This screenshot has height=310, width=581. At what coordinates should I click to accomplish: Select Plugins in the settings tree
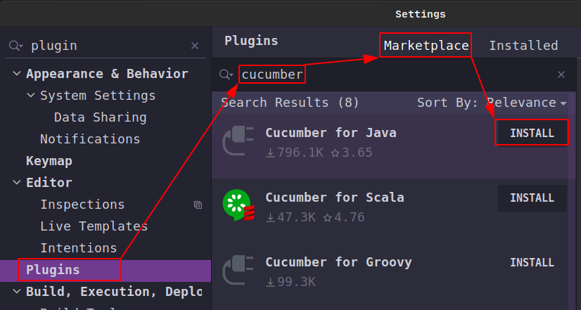[53, 270]
